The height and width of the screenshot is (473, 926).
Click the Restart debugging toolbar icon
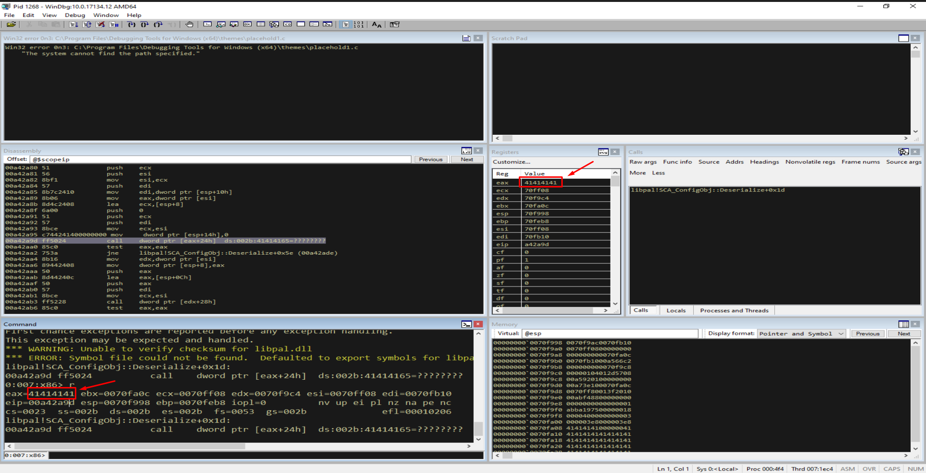click(x=87, y=24)
